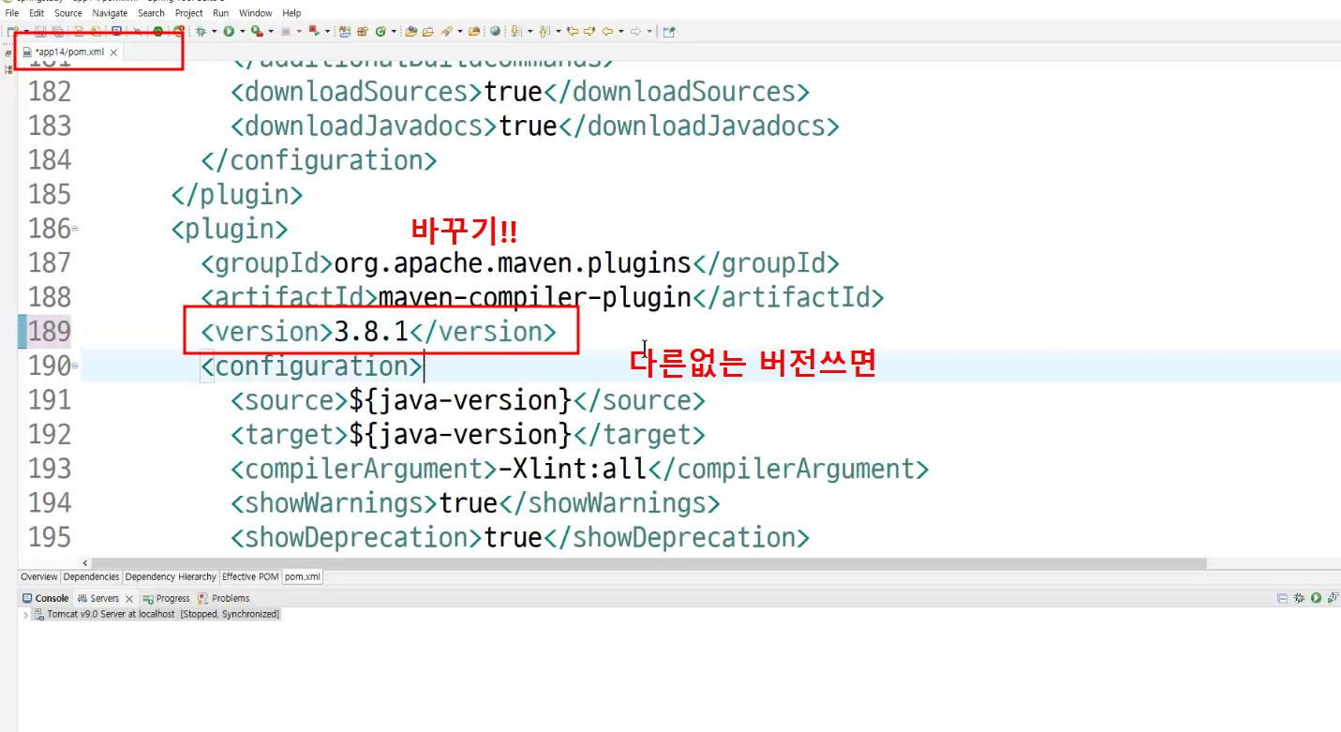Click the Last Edit Location arrow icon
1341x732 pixels.
tap(573, 31)
